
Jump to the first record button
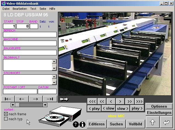(x=8, y=99)
